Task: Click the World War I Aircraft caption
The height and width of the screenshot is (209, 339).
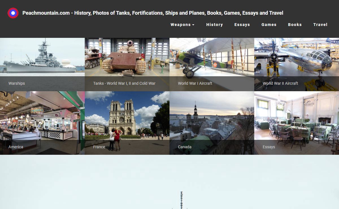Action: point(195,83)
